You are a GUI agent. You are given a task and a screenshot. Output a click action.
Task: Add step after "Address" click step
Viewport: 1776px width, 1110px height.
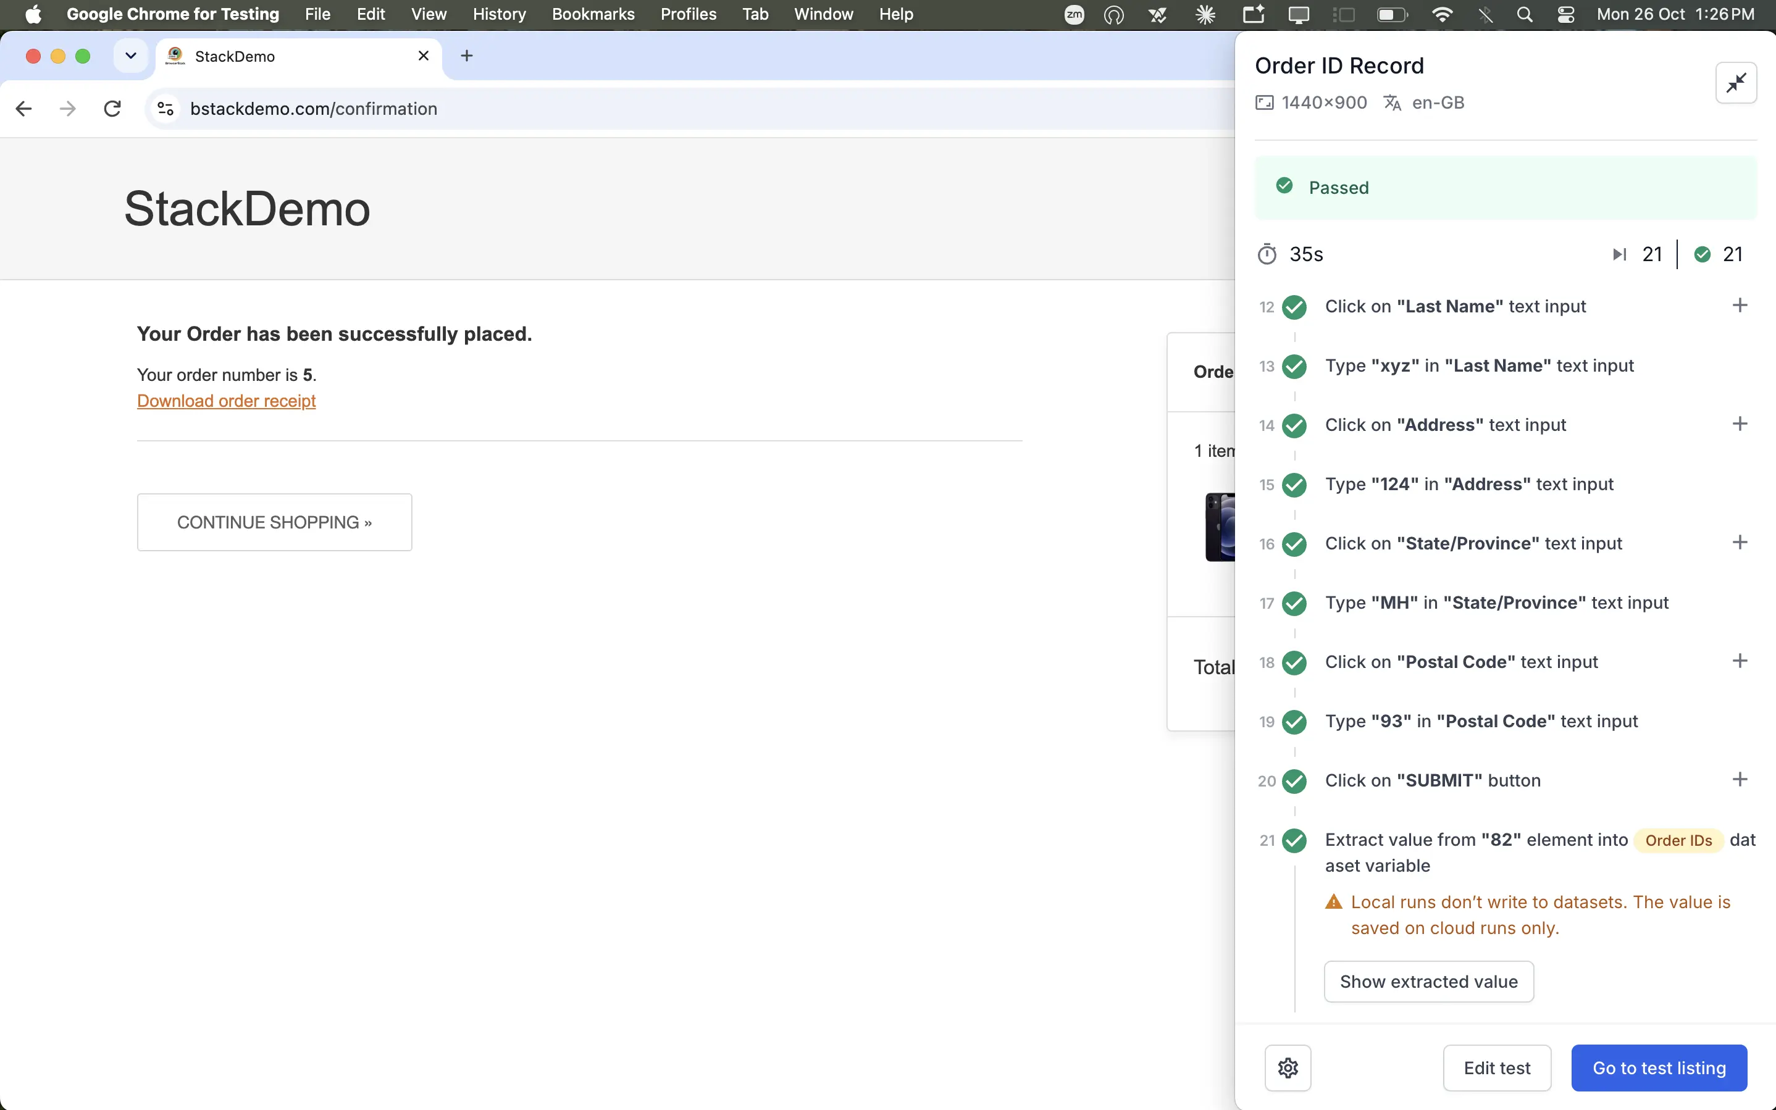click(1740, 424)
